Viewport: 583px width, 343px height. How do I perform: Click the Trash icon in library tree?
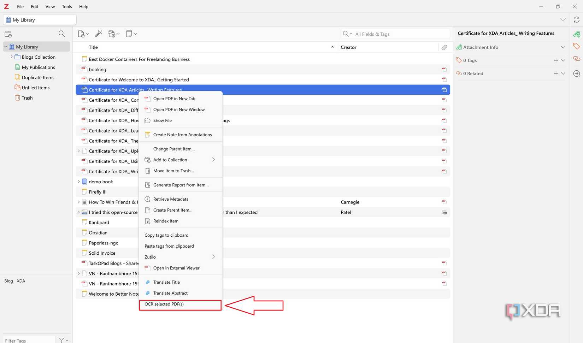18,98
